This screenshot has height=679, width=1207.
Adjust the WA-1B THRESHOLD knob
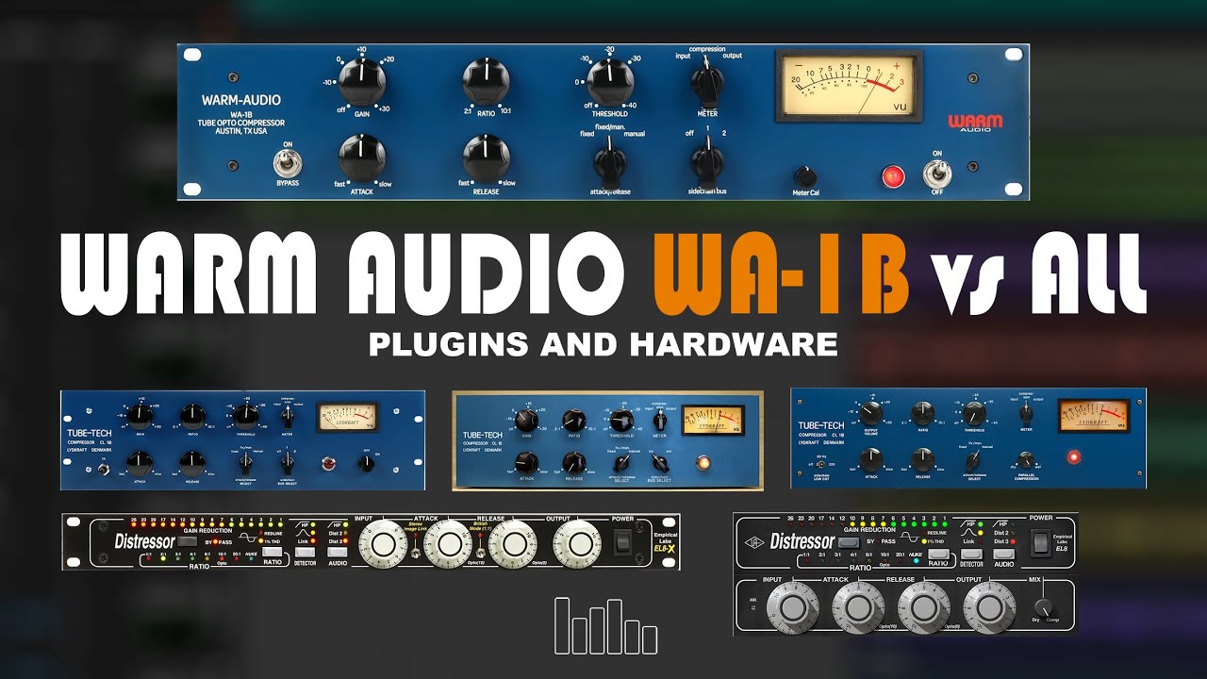(x=610, y=81)
